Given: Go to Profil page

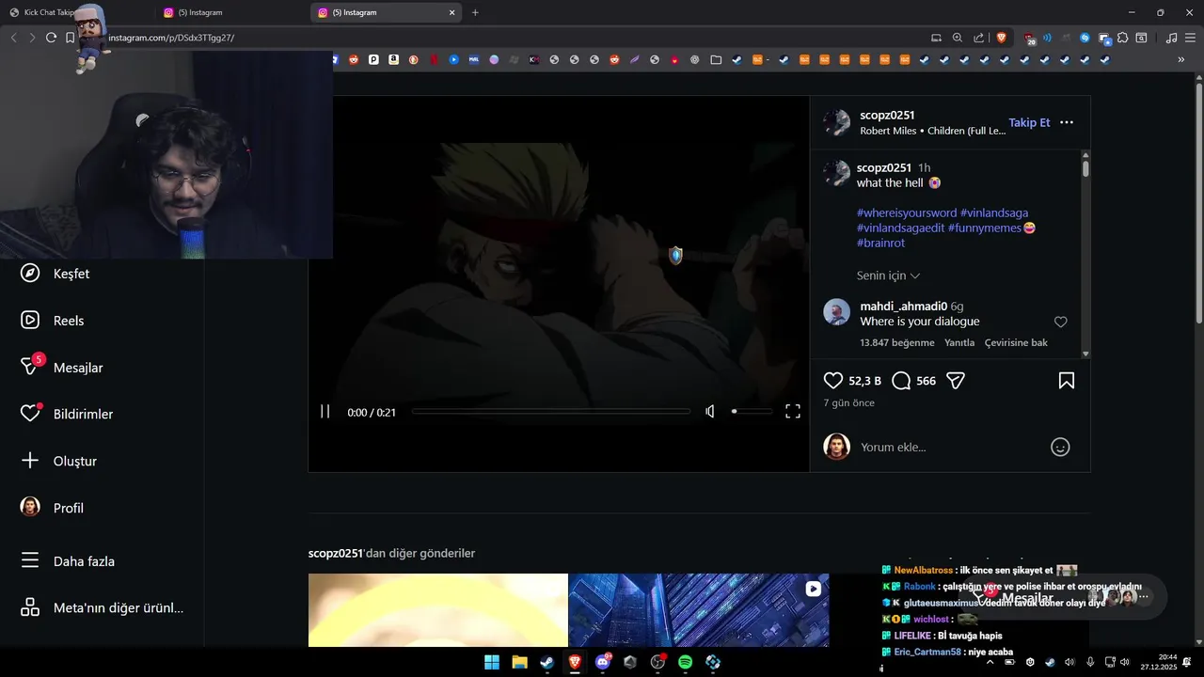Looking at the screenshot, I should click(x=53, y=508).
